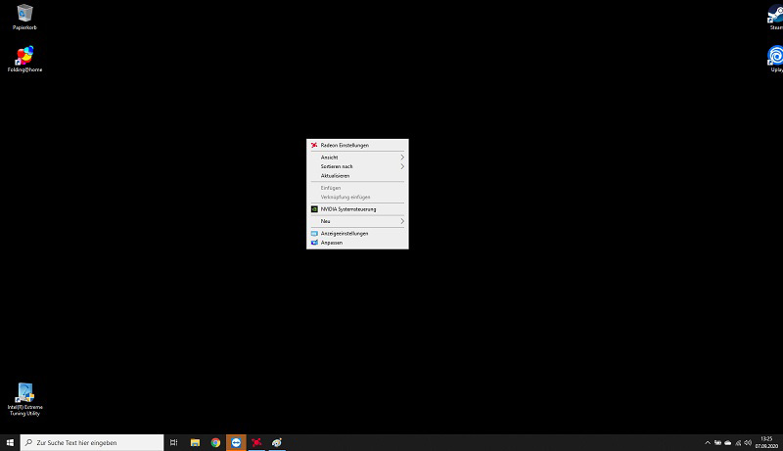Choose Anpassen in the context menu
Screen dimensions: 783x451
click(357, 243)
